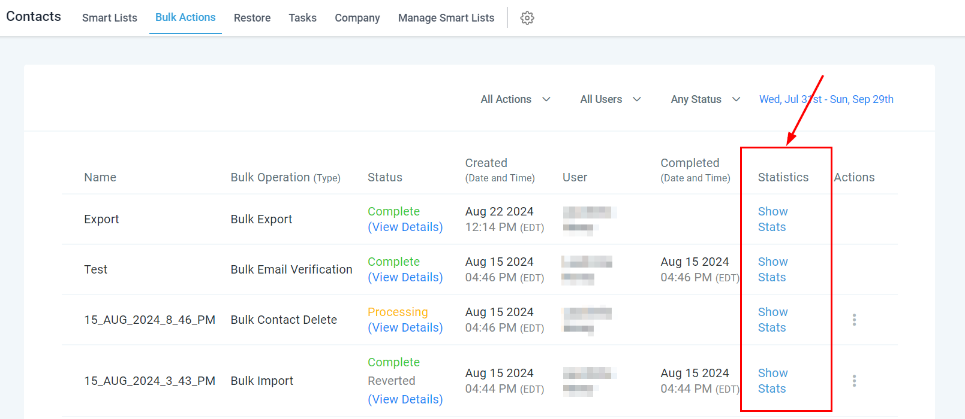Select the Bulk Actions tab
Viewport: 965px width, 419px height.
(x=185, y=17)
